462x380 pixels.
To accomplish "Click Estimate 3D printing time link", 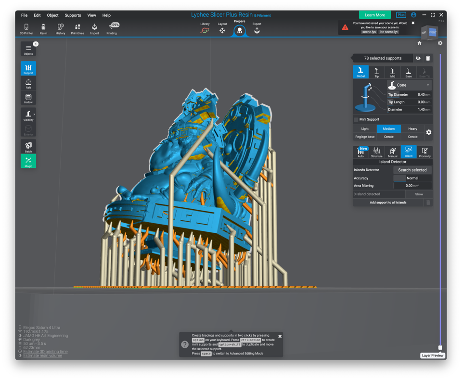I will (x=45, y=352).
